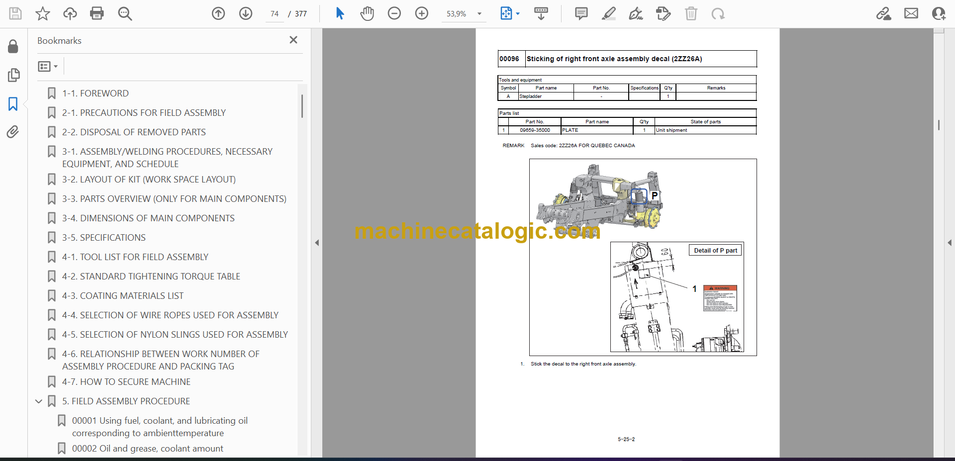Viewport: 955px width, 461px height.
Task: Click the stamp tool icon
Action: click(663, 13)
